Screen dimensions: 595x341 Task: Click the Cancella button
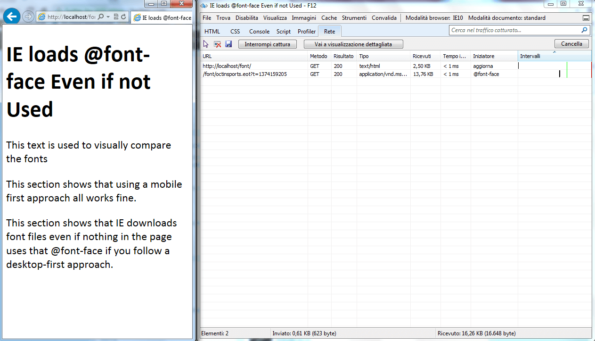[x=571, y=43]
